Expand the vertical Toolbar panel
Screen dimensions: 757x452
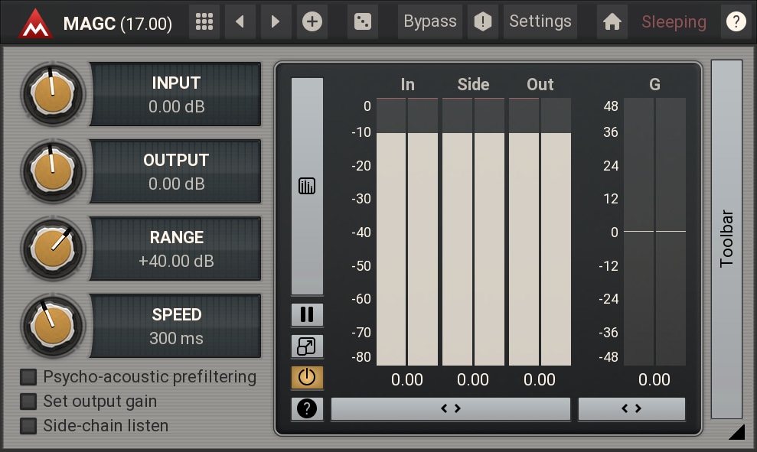[726, 239]
